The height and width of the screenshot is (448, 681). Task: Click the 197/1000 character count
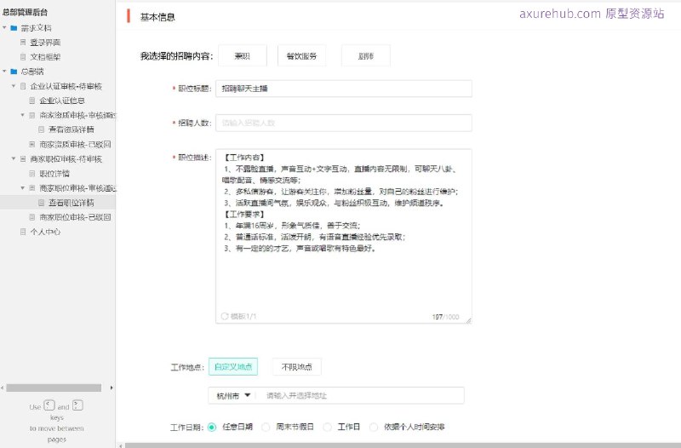click(445, 317)
